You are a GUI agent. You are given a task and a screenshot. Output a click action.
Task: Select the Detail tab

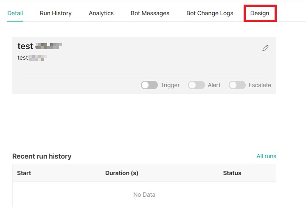click(x=15, y=13)
